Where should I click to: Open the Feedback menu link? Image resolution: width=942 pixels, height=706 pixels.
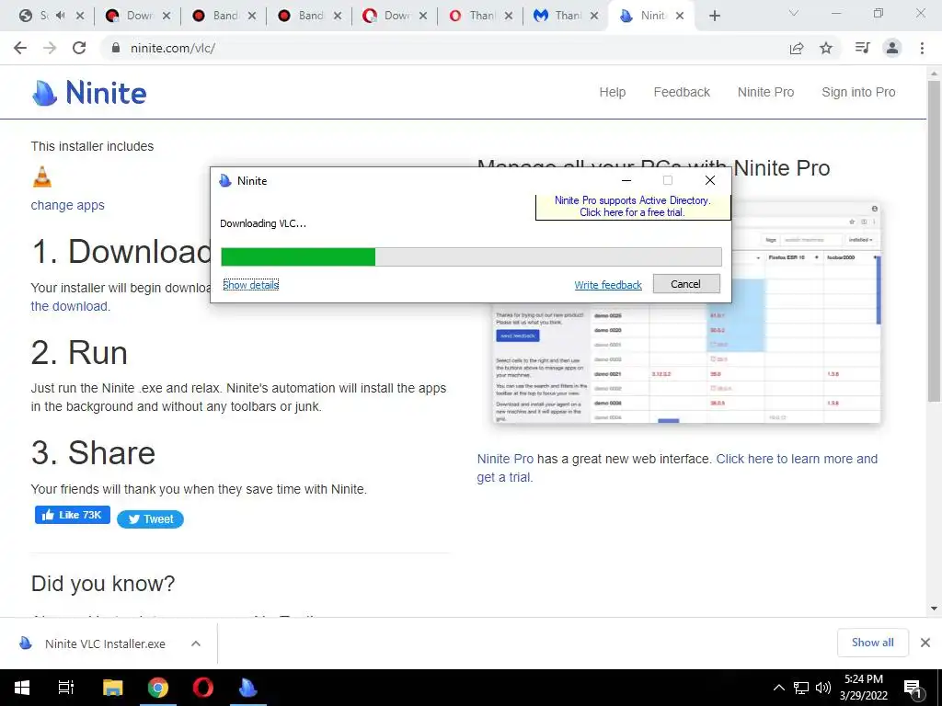tap(682, 93)
